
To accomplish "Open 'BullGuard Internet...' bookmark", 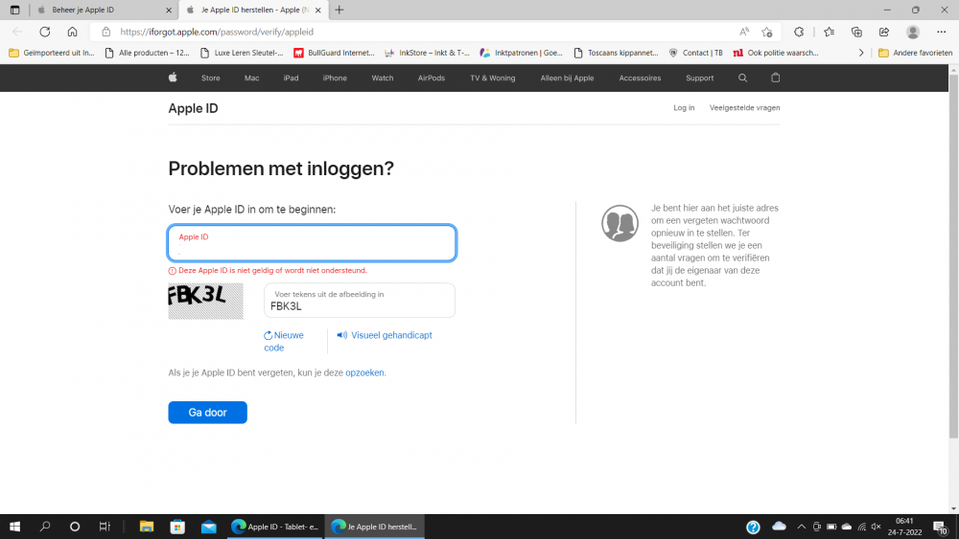I will pos(334,53).
